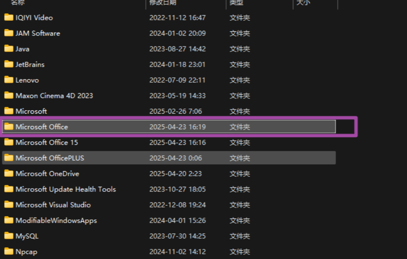Click the 文件夹 type in the Java row

tap(240, 49)
